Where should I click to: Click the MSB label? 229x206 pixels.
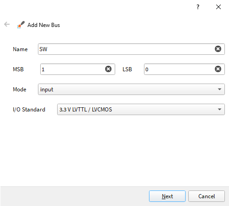pyautogui.click(x=18, y=69)
